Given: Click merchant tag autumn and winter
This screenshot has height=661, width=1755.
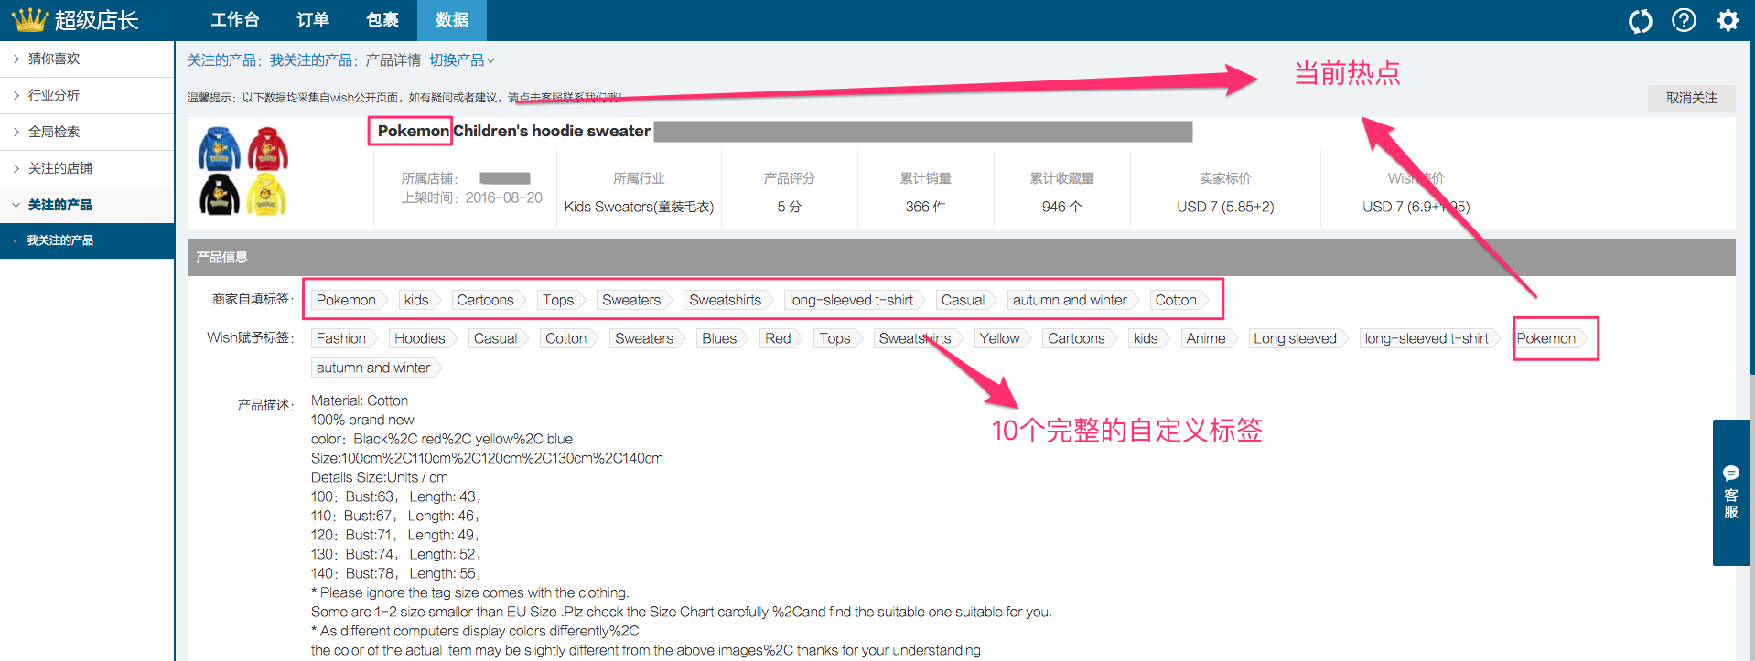Looking at the screenshot, I should coord(1071,300).
